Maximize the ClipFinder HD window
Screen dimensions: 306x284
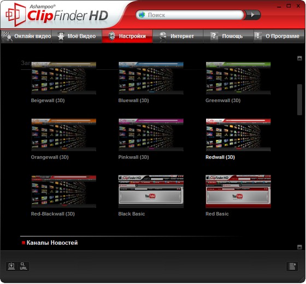coord(289,6)
